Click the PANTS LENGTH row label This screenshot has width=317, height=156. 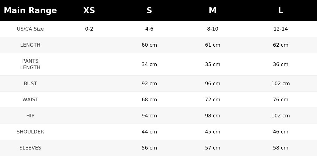(30, 64)
